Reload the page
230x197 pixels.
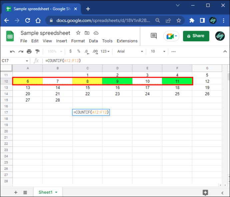tap(28, 20)
